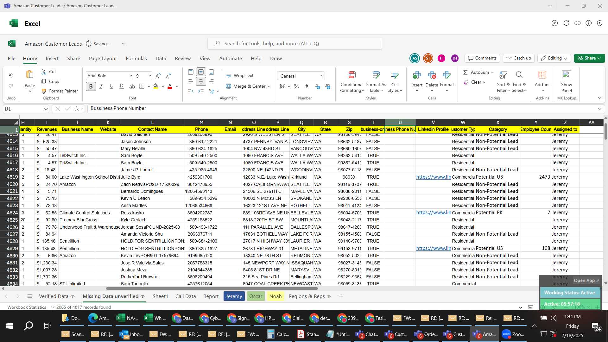Screen dimensions: 608x342
Task: Open Sort & Filter options
Action: tap(503, 82)
